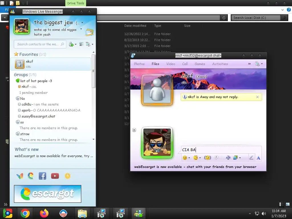The width and height of the screenshot is (292, 219).
Task: Open Chrome from the taskbar
Action: click(x=25, y=213)
